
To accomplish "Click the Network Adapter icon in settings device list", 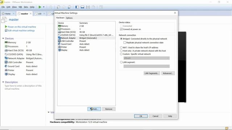I will 59,38.
